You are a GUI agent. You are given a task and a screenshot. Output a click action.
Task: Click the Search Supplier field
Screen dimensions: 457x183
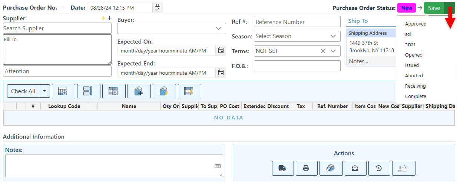click(57, 28)
